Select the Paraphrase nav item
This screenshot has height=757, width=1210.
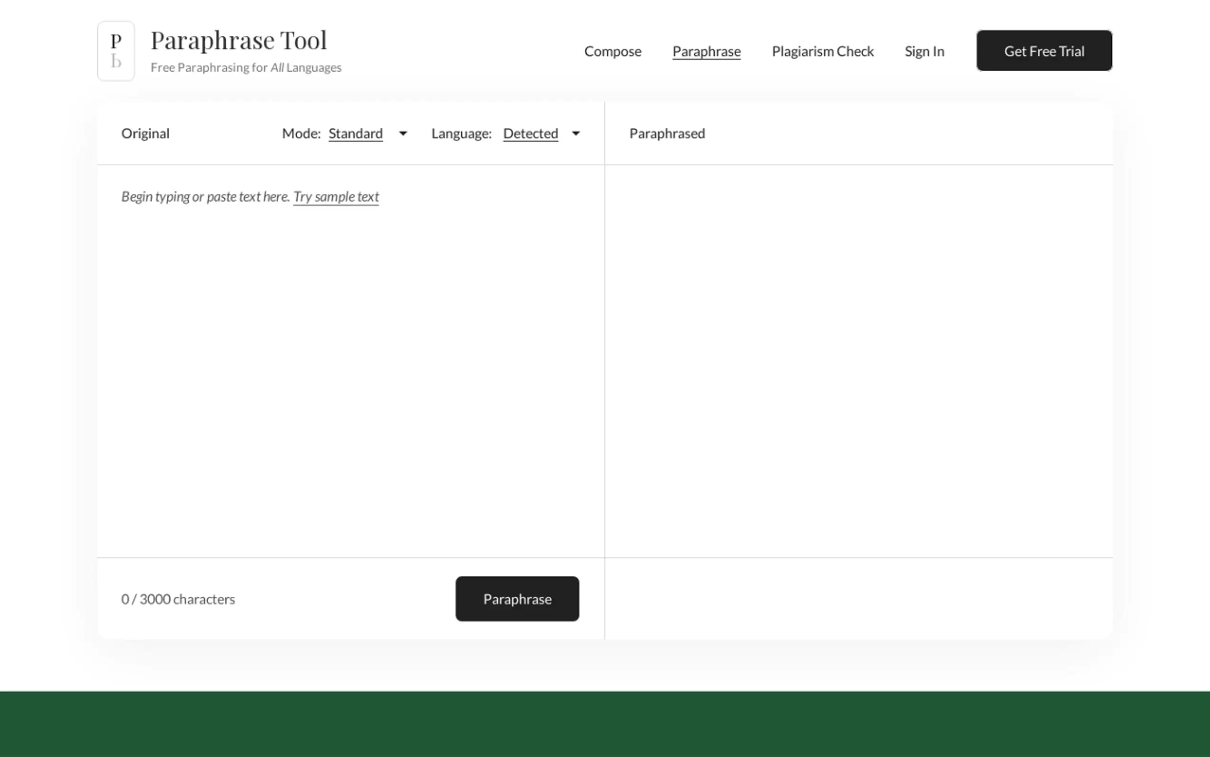(706, 51)
